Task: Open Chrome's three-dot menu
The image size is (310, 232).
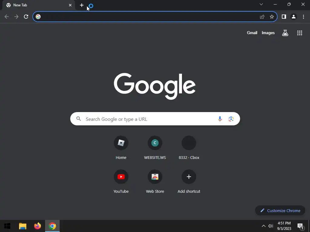Action: point(303,17)
